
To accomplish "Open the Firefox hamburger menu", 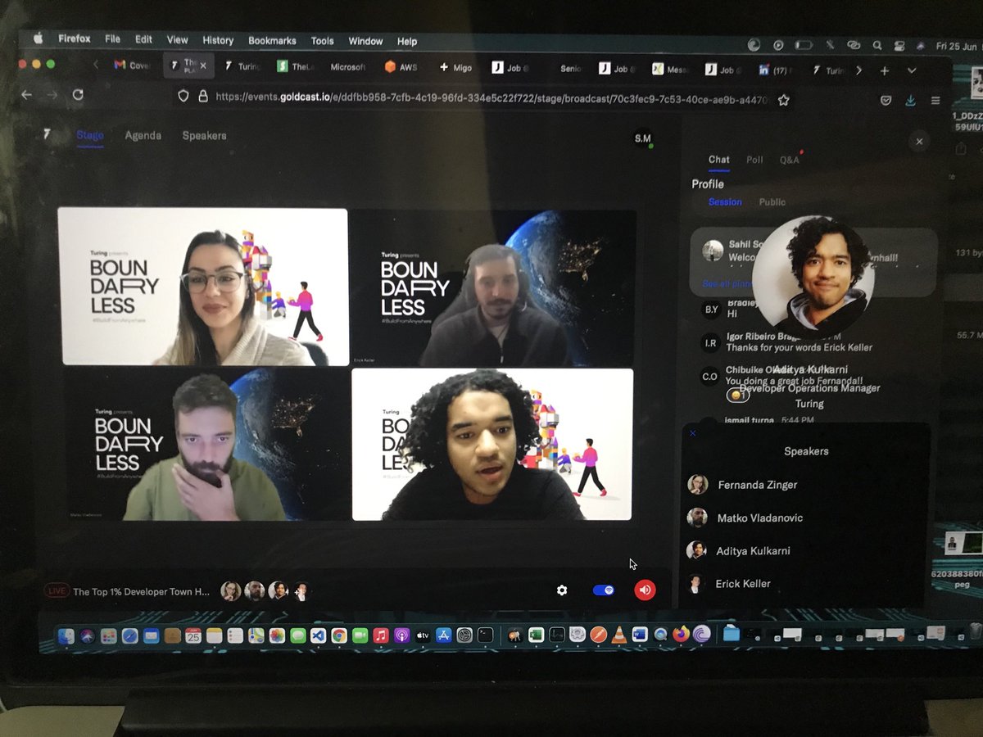I will point(935,101).
